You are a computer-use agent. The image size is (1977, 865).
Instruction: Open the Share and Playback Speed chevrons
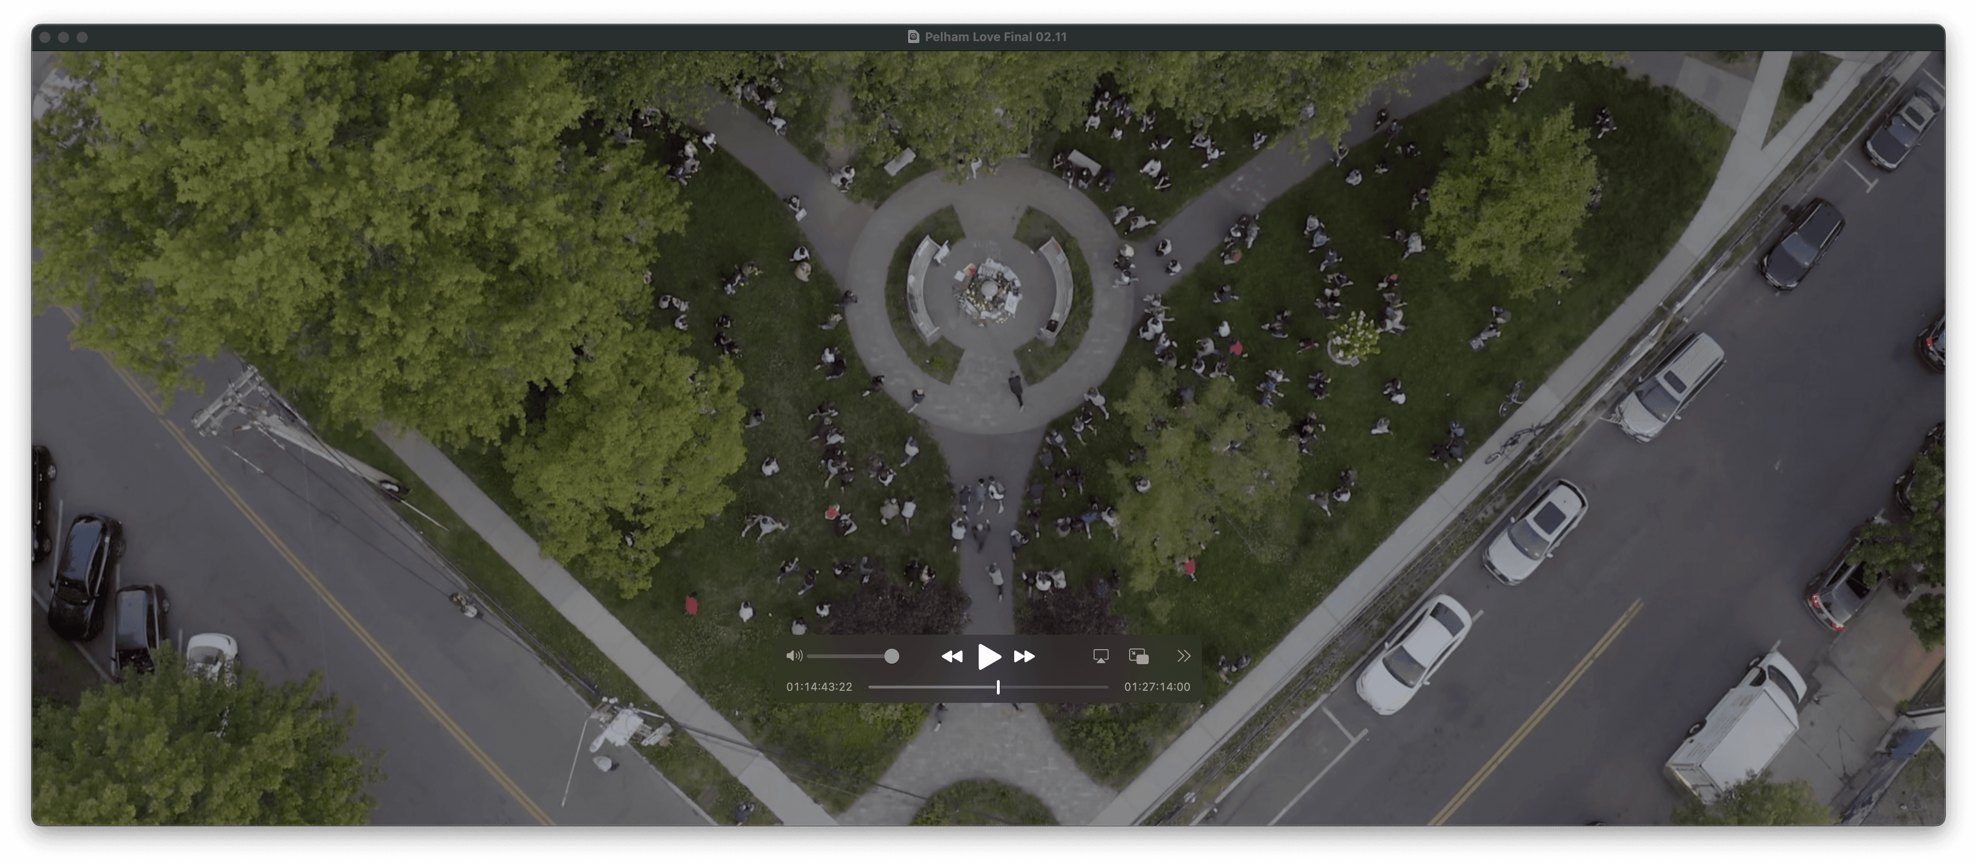pos(1183,656)
